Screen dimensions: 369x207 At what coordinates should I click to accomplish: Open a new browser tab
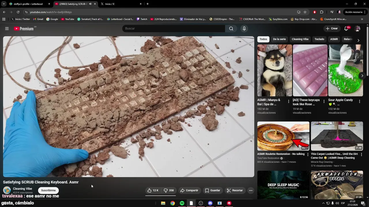pos(148,4)
